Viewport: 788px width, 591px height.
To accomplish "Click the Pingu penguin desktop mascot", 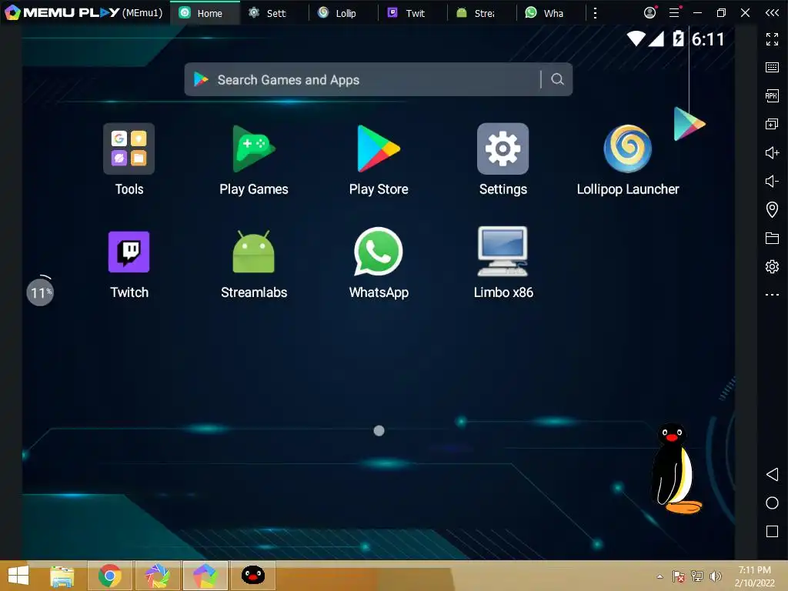I will tap(676, 469).
